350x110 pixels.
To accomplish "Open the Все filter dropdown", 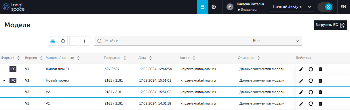I will (x=276, y=41).
